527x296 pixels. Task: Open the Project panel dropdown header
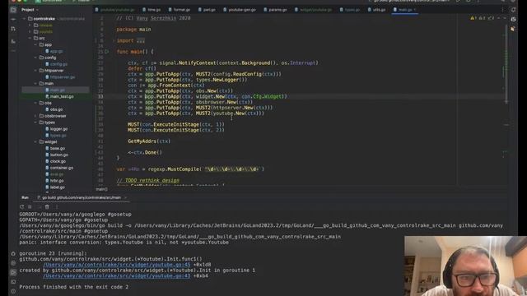point(30,10)
